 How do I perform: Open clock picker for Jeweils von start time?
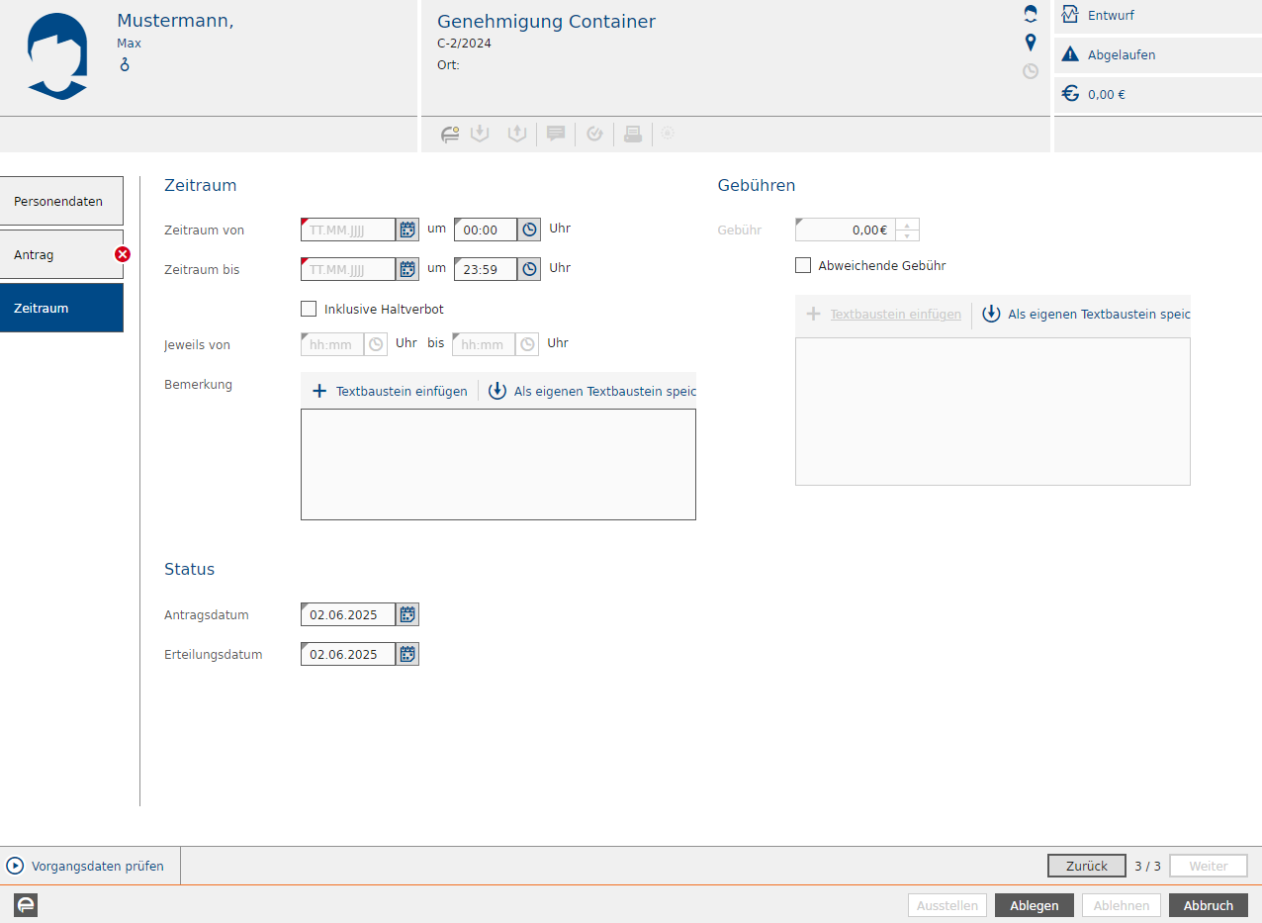pos(376,344)
